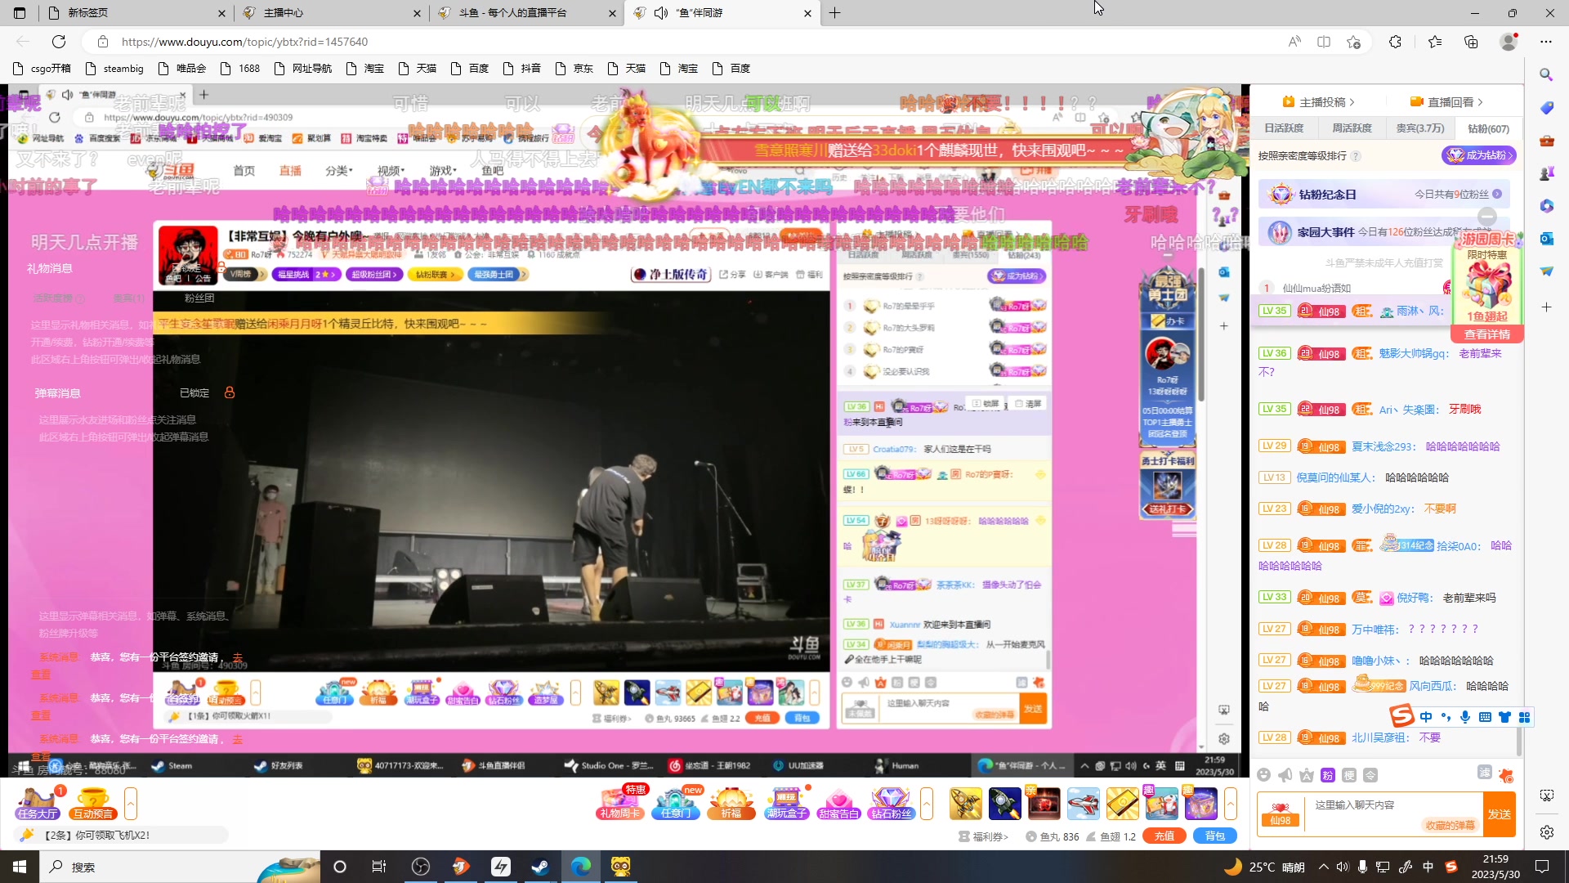This screenshot has height=883, width=1569.
Task: Toggle taskbar volume speaker icon
Action: coord(1343,867)
